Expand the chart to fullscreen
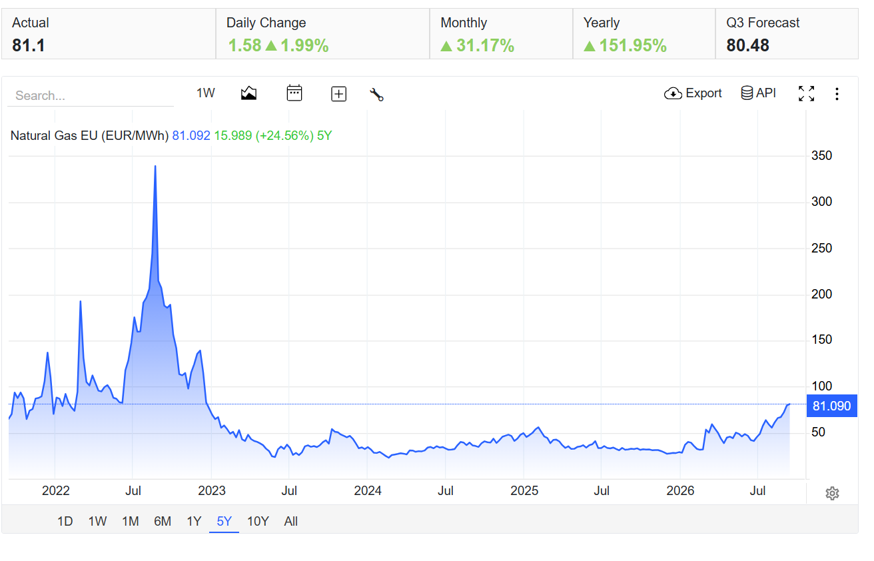This screenshot has width=874, height=561. coord(806,94)
